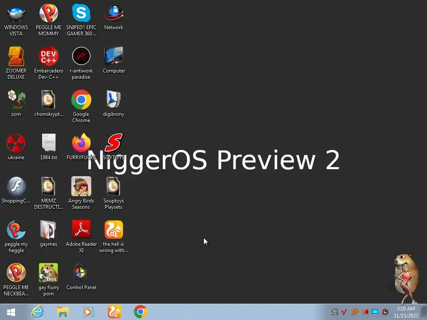The height and width of the screenshot is (320, 427).
Task: Open File Explorer from the taskbar
Action: pos(63,312)
